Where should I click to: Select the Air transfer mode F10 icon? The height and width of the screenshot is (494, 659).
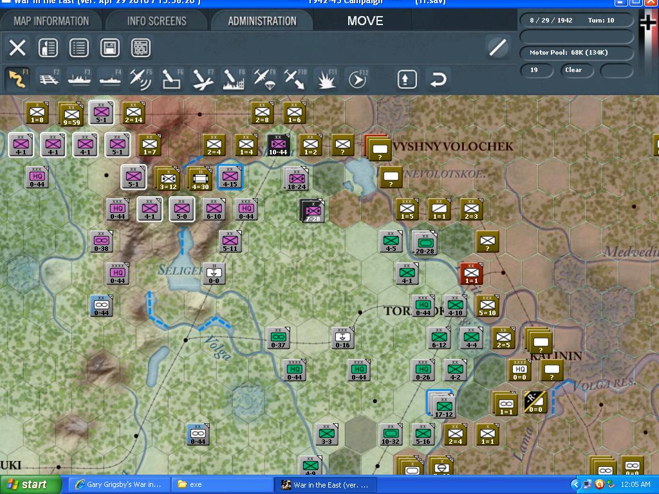[x=295, y=79]
